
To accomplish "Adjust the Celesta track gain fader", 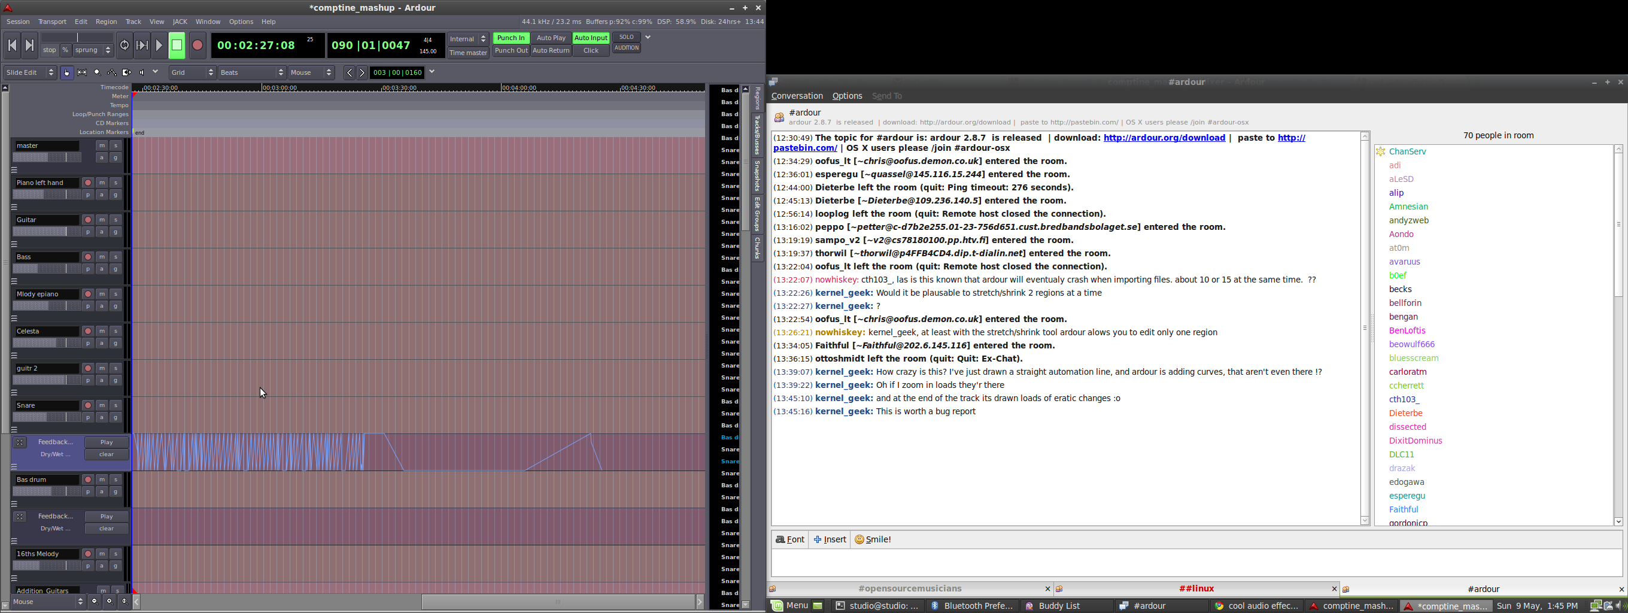I will pos(46,343).
